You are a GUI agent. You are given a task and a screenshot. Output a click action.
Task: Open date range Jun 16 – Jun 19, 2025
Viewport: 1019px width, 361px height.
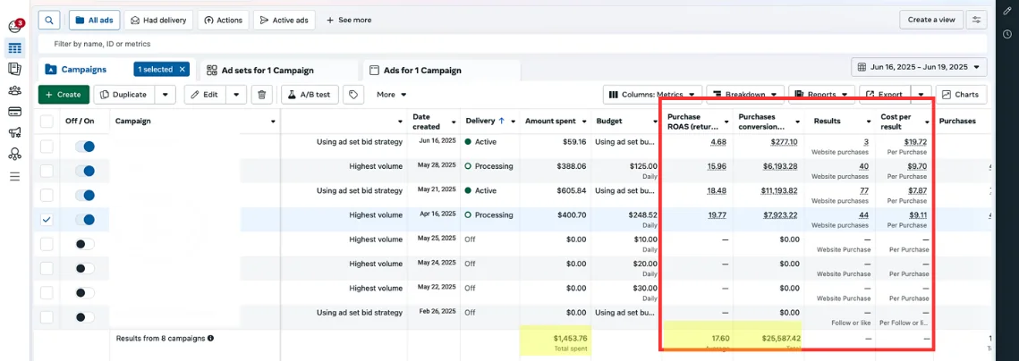919,68
